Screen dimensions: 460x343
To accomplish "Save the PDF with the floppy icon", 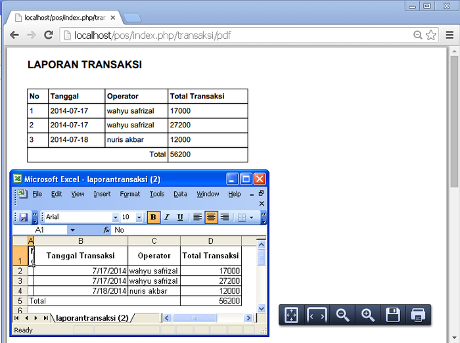I will (x=393, y=315).
